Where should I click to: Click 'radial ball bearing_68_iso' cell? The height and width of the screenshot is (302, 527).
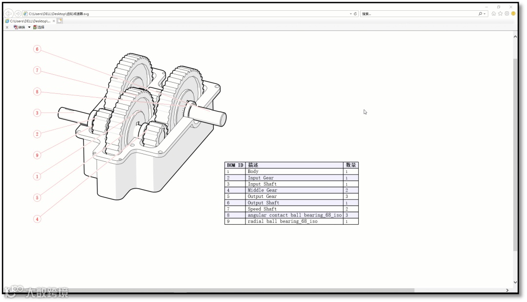294,221
